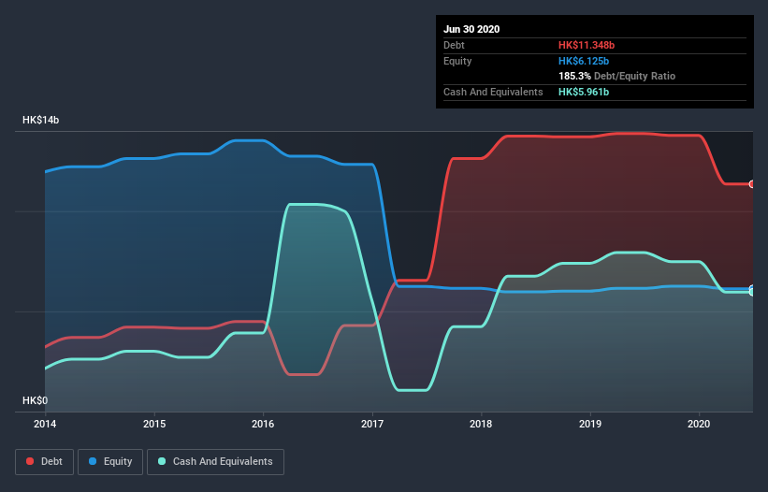Click the Equity label in tooltip
This screenshot has width=768, height=492.
(457, 61)
